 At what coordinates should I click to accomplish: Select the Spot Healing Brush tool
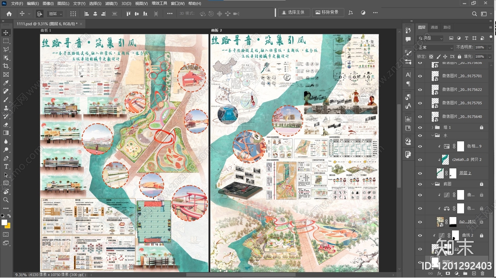coord(6,91)
